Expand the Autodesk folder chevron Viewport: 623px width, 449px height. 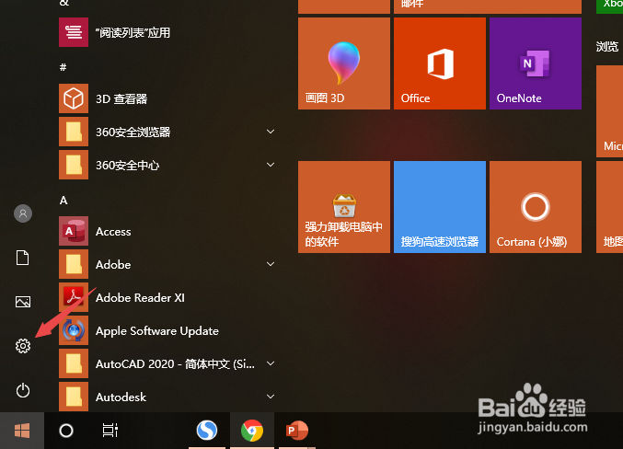(x=271, y=397)
